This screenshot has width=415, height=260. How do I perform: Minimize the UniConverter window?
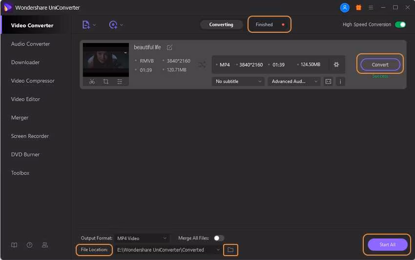pyautogui.click(x=383, y=8)
